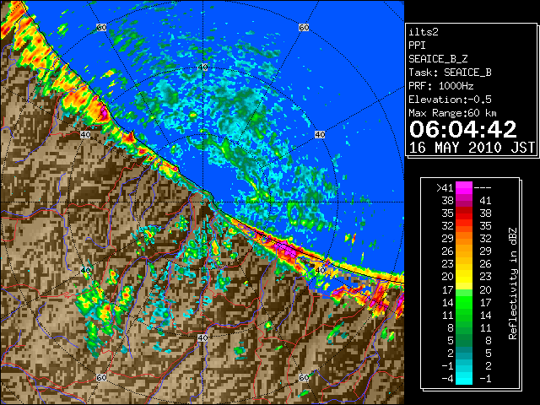This screenshot has width=540, height=405.
Task: Pick the bright green 14–17 dBZ band
Action: (464, 302)
